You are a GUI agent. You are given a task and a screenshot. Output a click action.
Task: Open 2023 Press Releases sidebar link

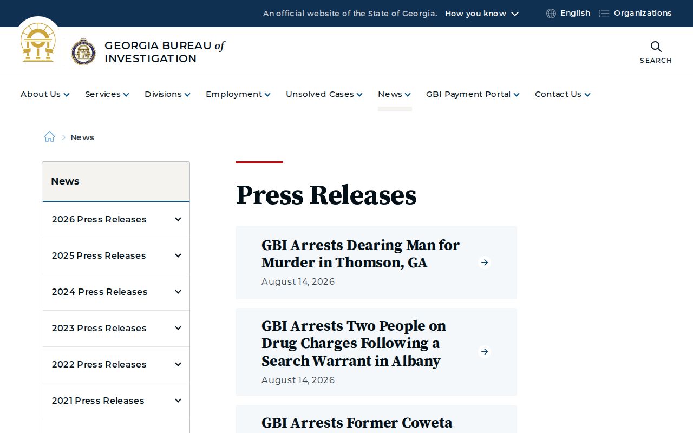tap(99, 328)
